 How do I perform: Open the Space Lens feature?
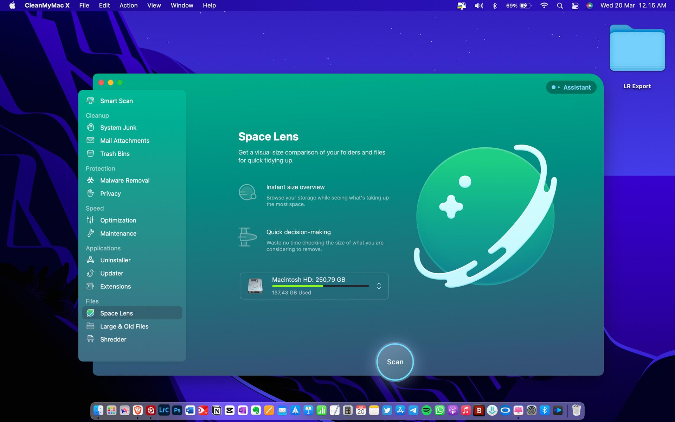116,313
